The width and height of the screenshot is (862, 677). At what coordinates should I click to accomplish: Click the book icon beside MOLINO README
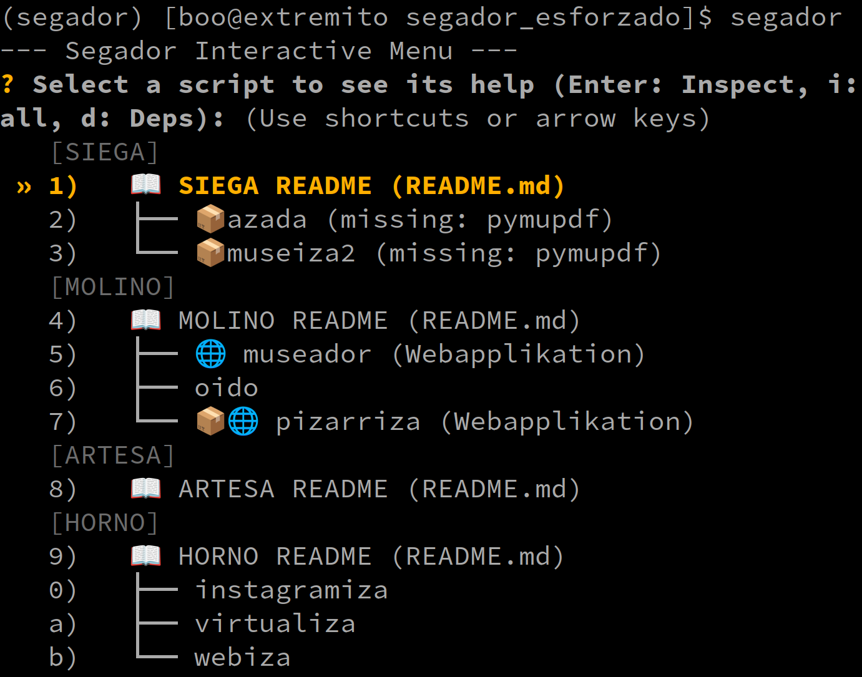146,320
